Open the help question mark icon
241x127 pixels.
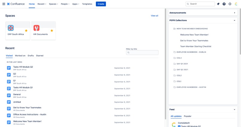pyautogui.click(x=224, y=4)
